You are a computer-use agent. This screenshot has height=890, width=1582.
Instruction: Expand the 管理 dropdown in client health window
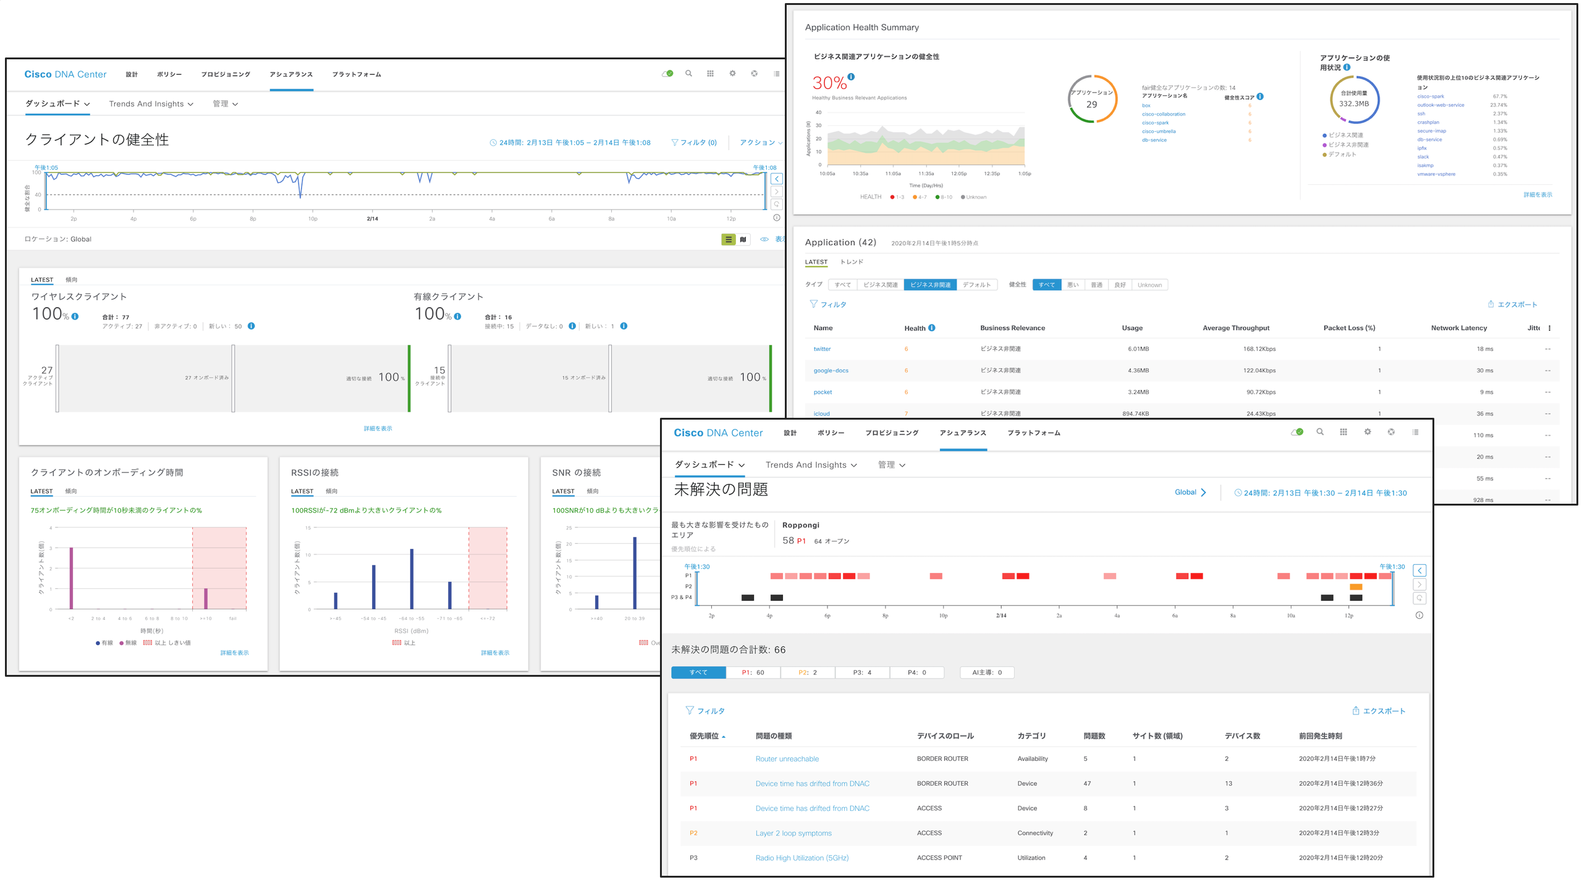tap(225, 104)
